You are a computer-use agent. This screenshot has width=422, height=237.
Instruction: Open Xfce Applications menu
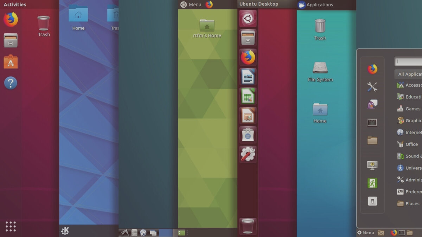pyautogui.click(x=315, y=5)
